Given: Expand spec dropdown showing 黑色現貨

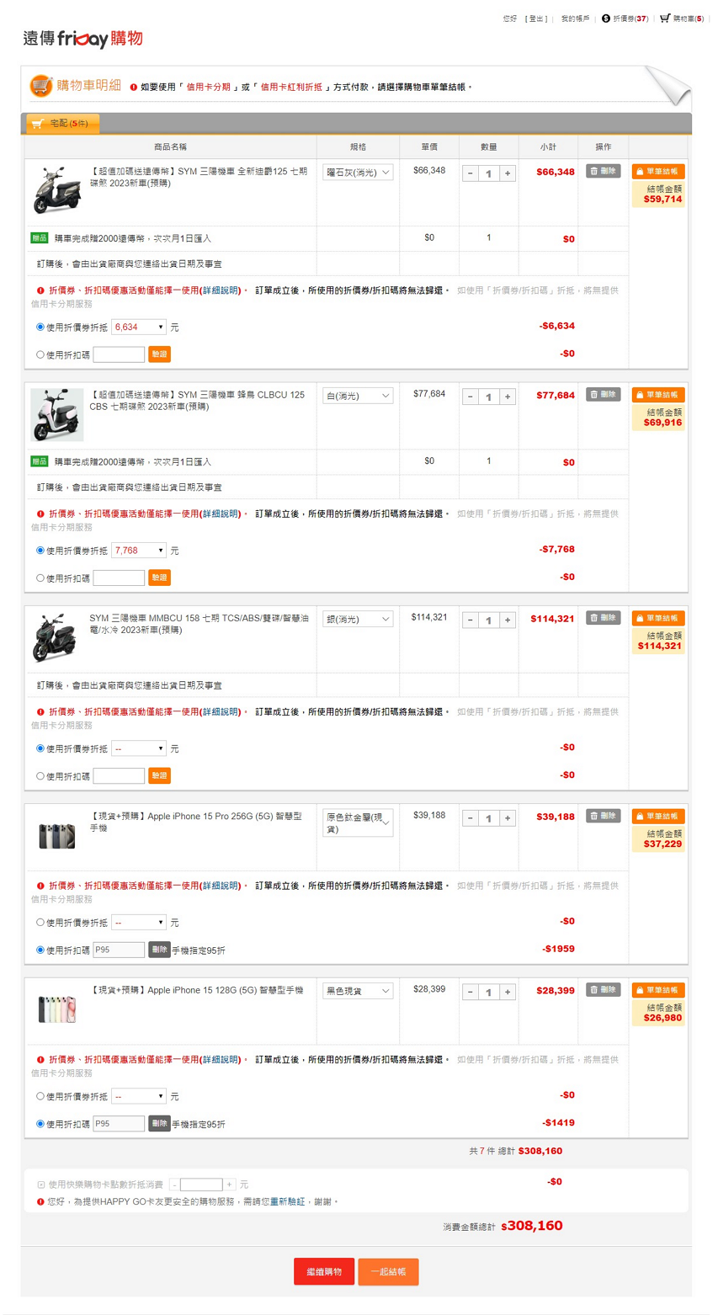Looking at the screenshot, I should click(358, 992).
